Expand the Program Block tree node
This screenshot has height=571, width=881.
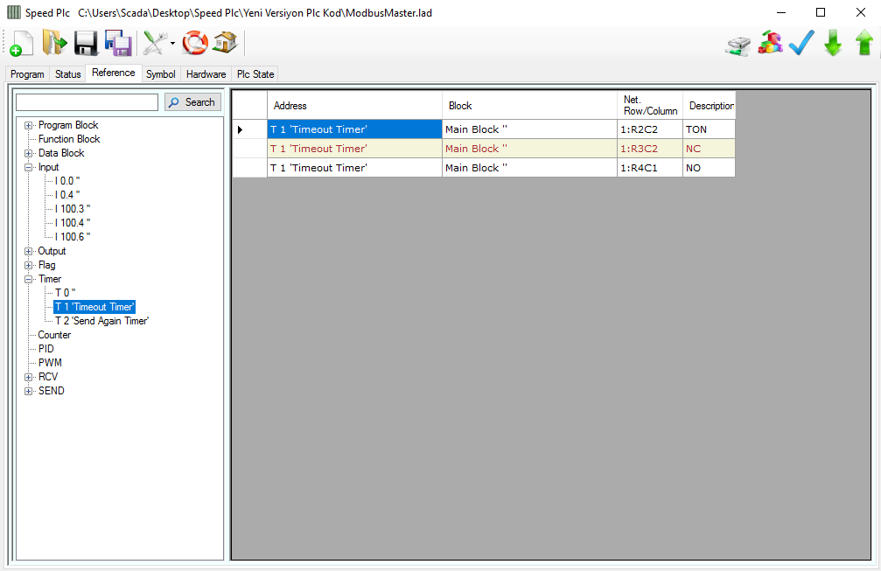click(29, 125)
